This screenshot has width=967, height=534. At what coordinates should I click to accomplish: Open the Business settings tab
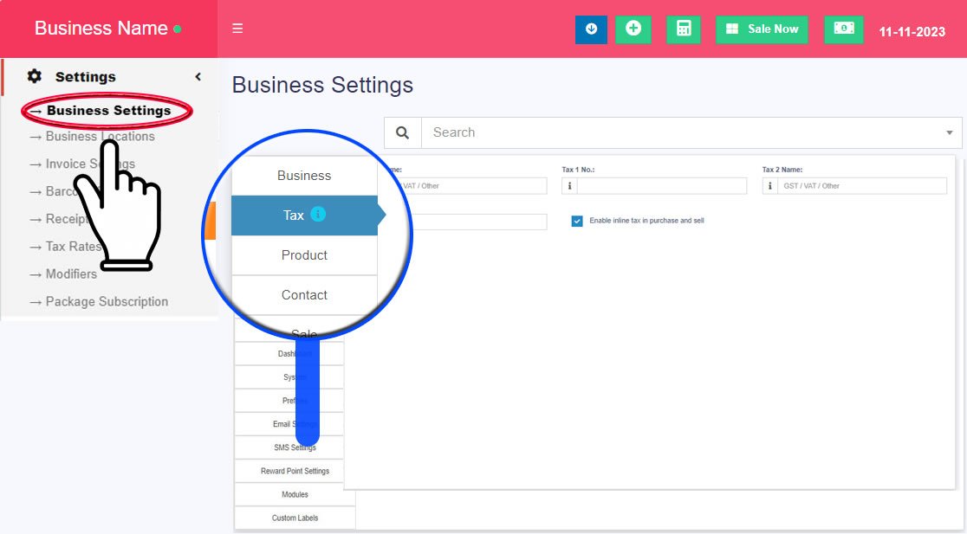(x=304, y=176)
